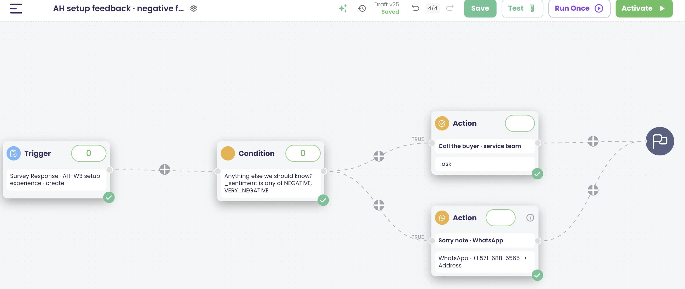This screenshot has width=685, height=289.
Task: Add step after Call the buyer action
Action: coord(593,141)
